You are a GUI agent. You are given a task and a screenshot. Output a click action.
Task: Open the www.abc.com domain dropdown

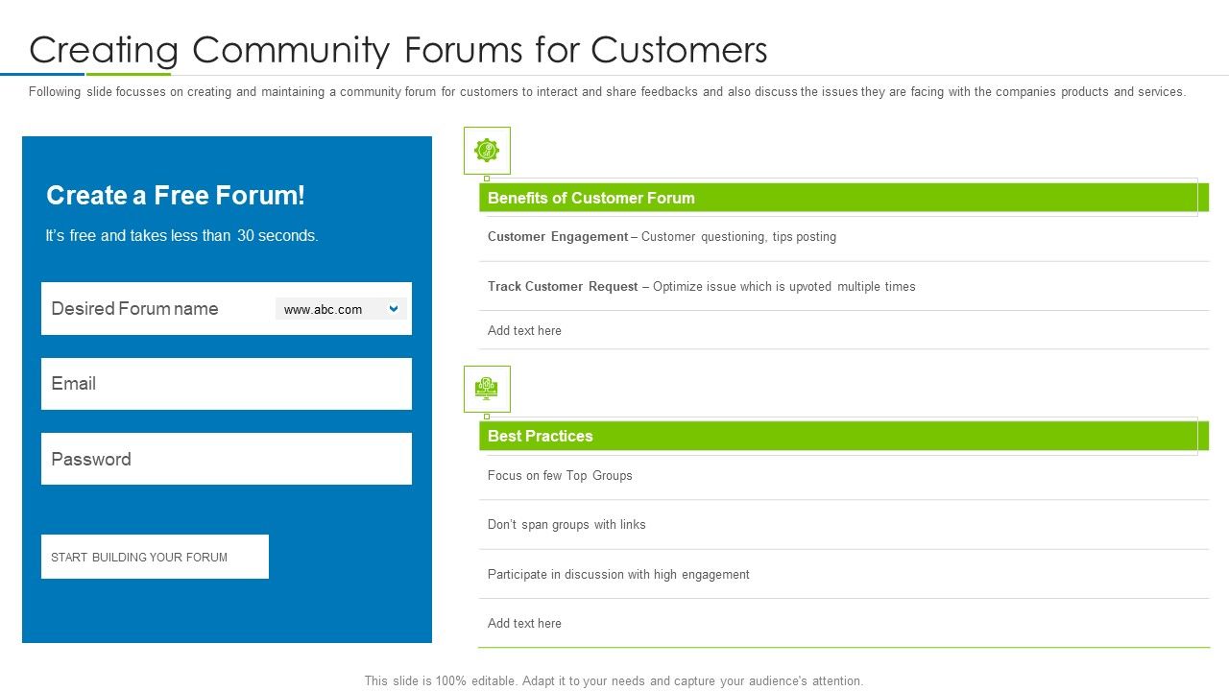click(341, 309)
